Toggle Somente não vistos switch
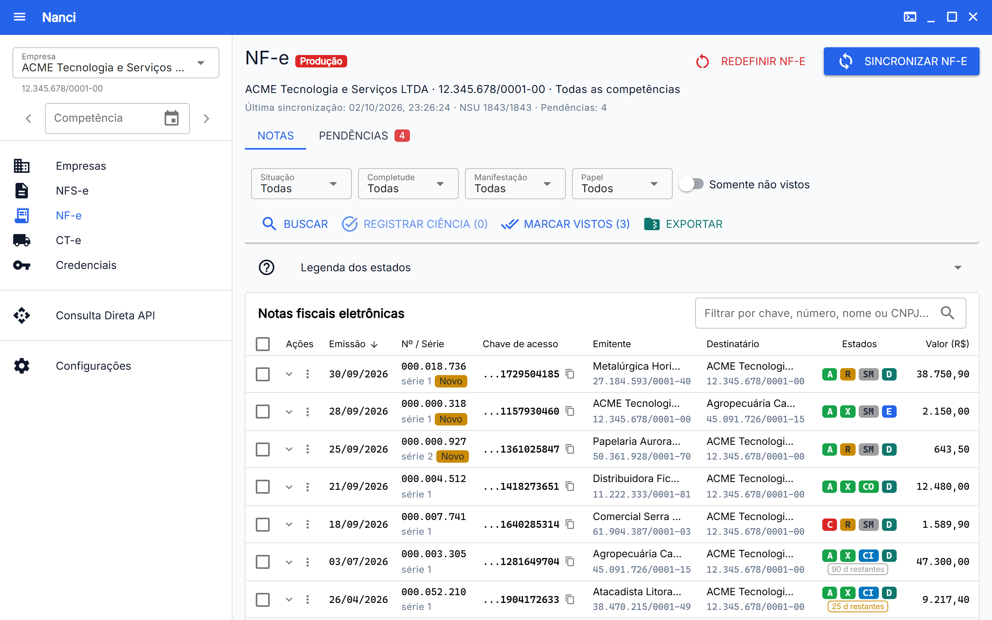The height and width of the screenshot is (620, 992). click(x=691, y=184)
